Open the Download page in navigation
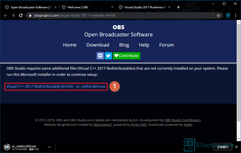The width and height of the screenshot is (241, 153). coord(98,45)
